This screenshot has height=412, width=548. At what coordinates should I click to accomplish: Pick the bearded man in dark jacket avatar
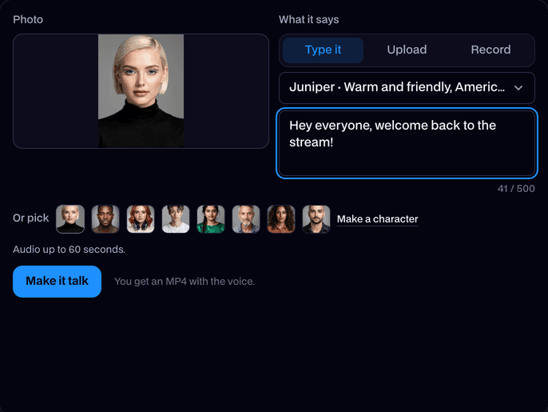pos(316,219)
